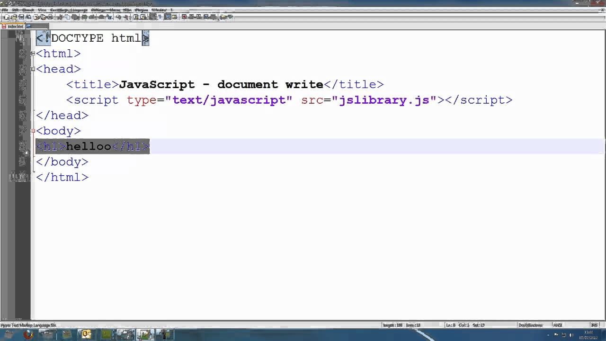Click the language type status bar text
606x341 pixels.
[28, 325]
